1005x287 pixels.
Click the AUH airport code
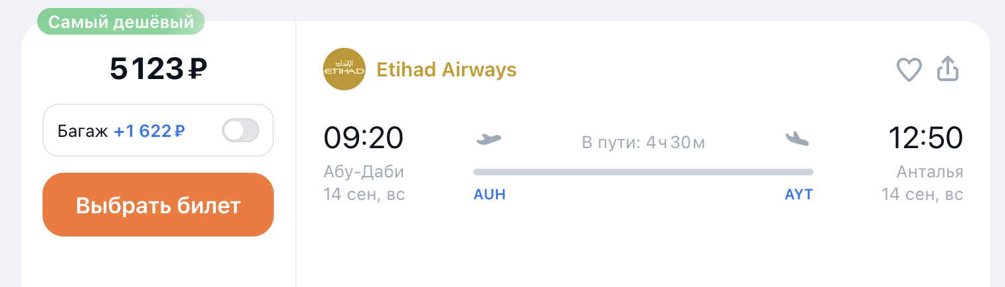pyautogui.click(x=490, y=195)
